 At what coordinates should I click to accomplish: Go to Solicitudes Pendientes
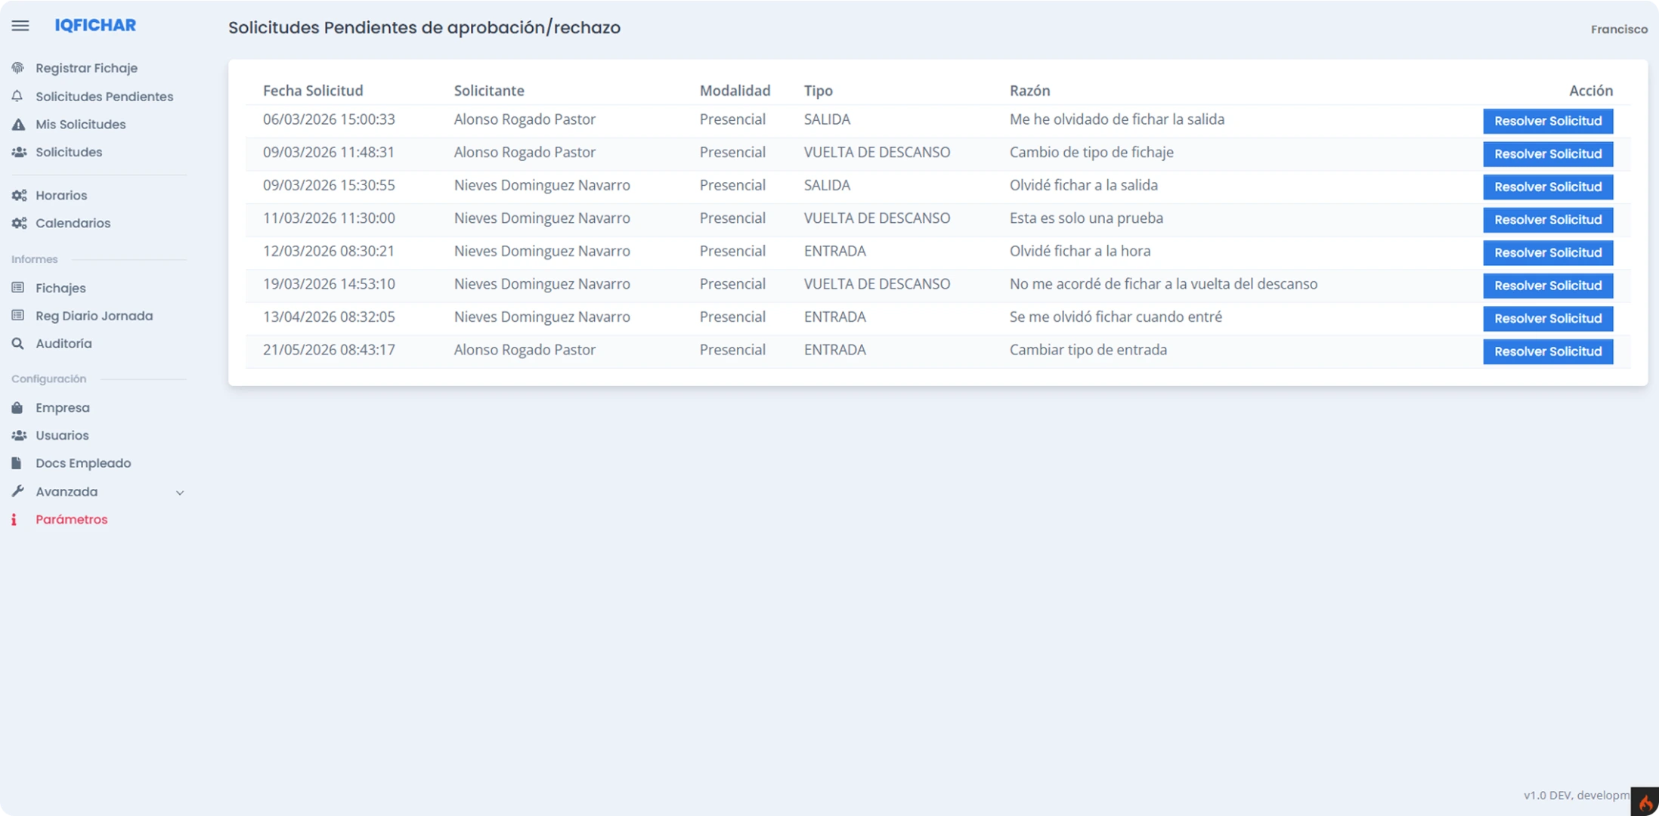click(104, 96)
